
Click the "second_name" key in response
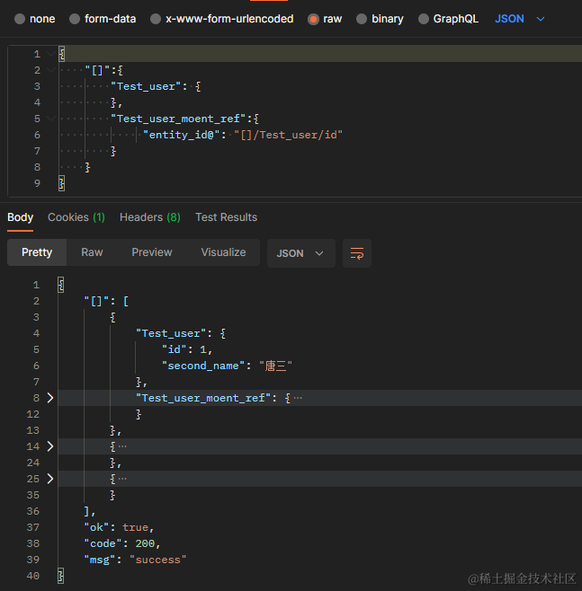click(x=203, y=366)
